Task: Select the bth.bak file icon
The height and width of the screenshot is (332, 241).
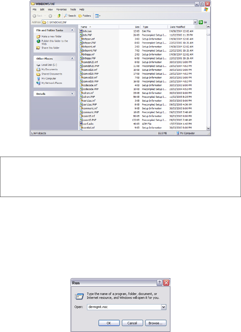Action: click(x=81, y=31)
